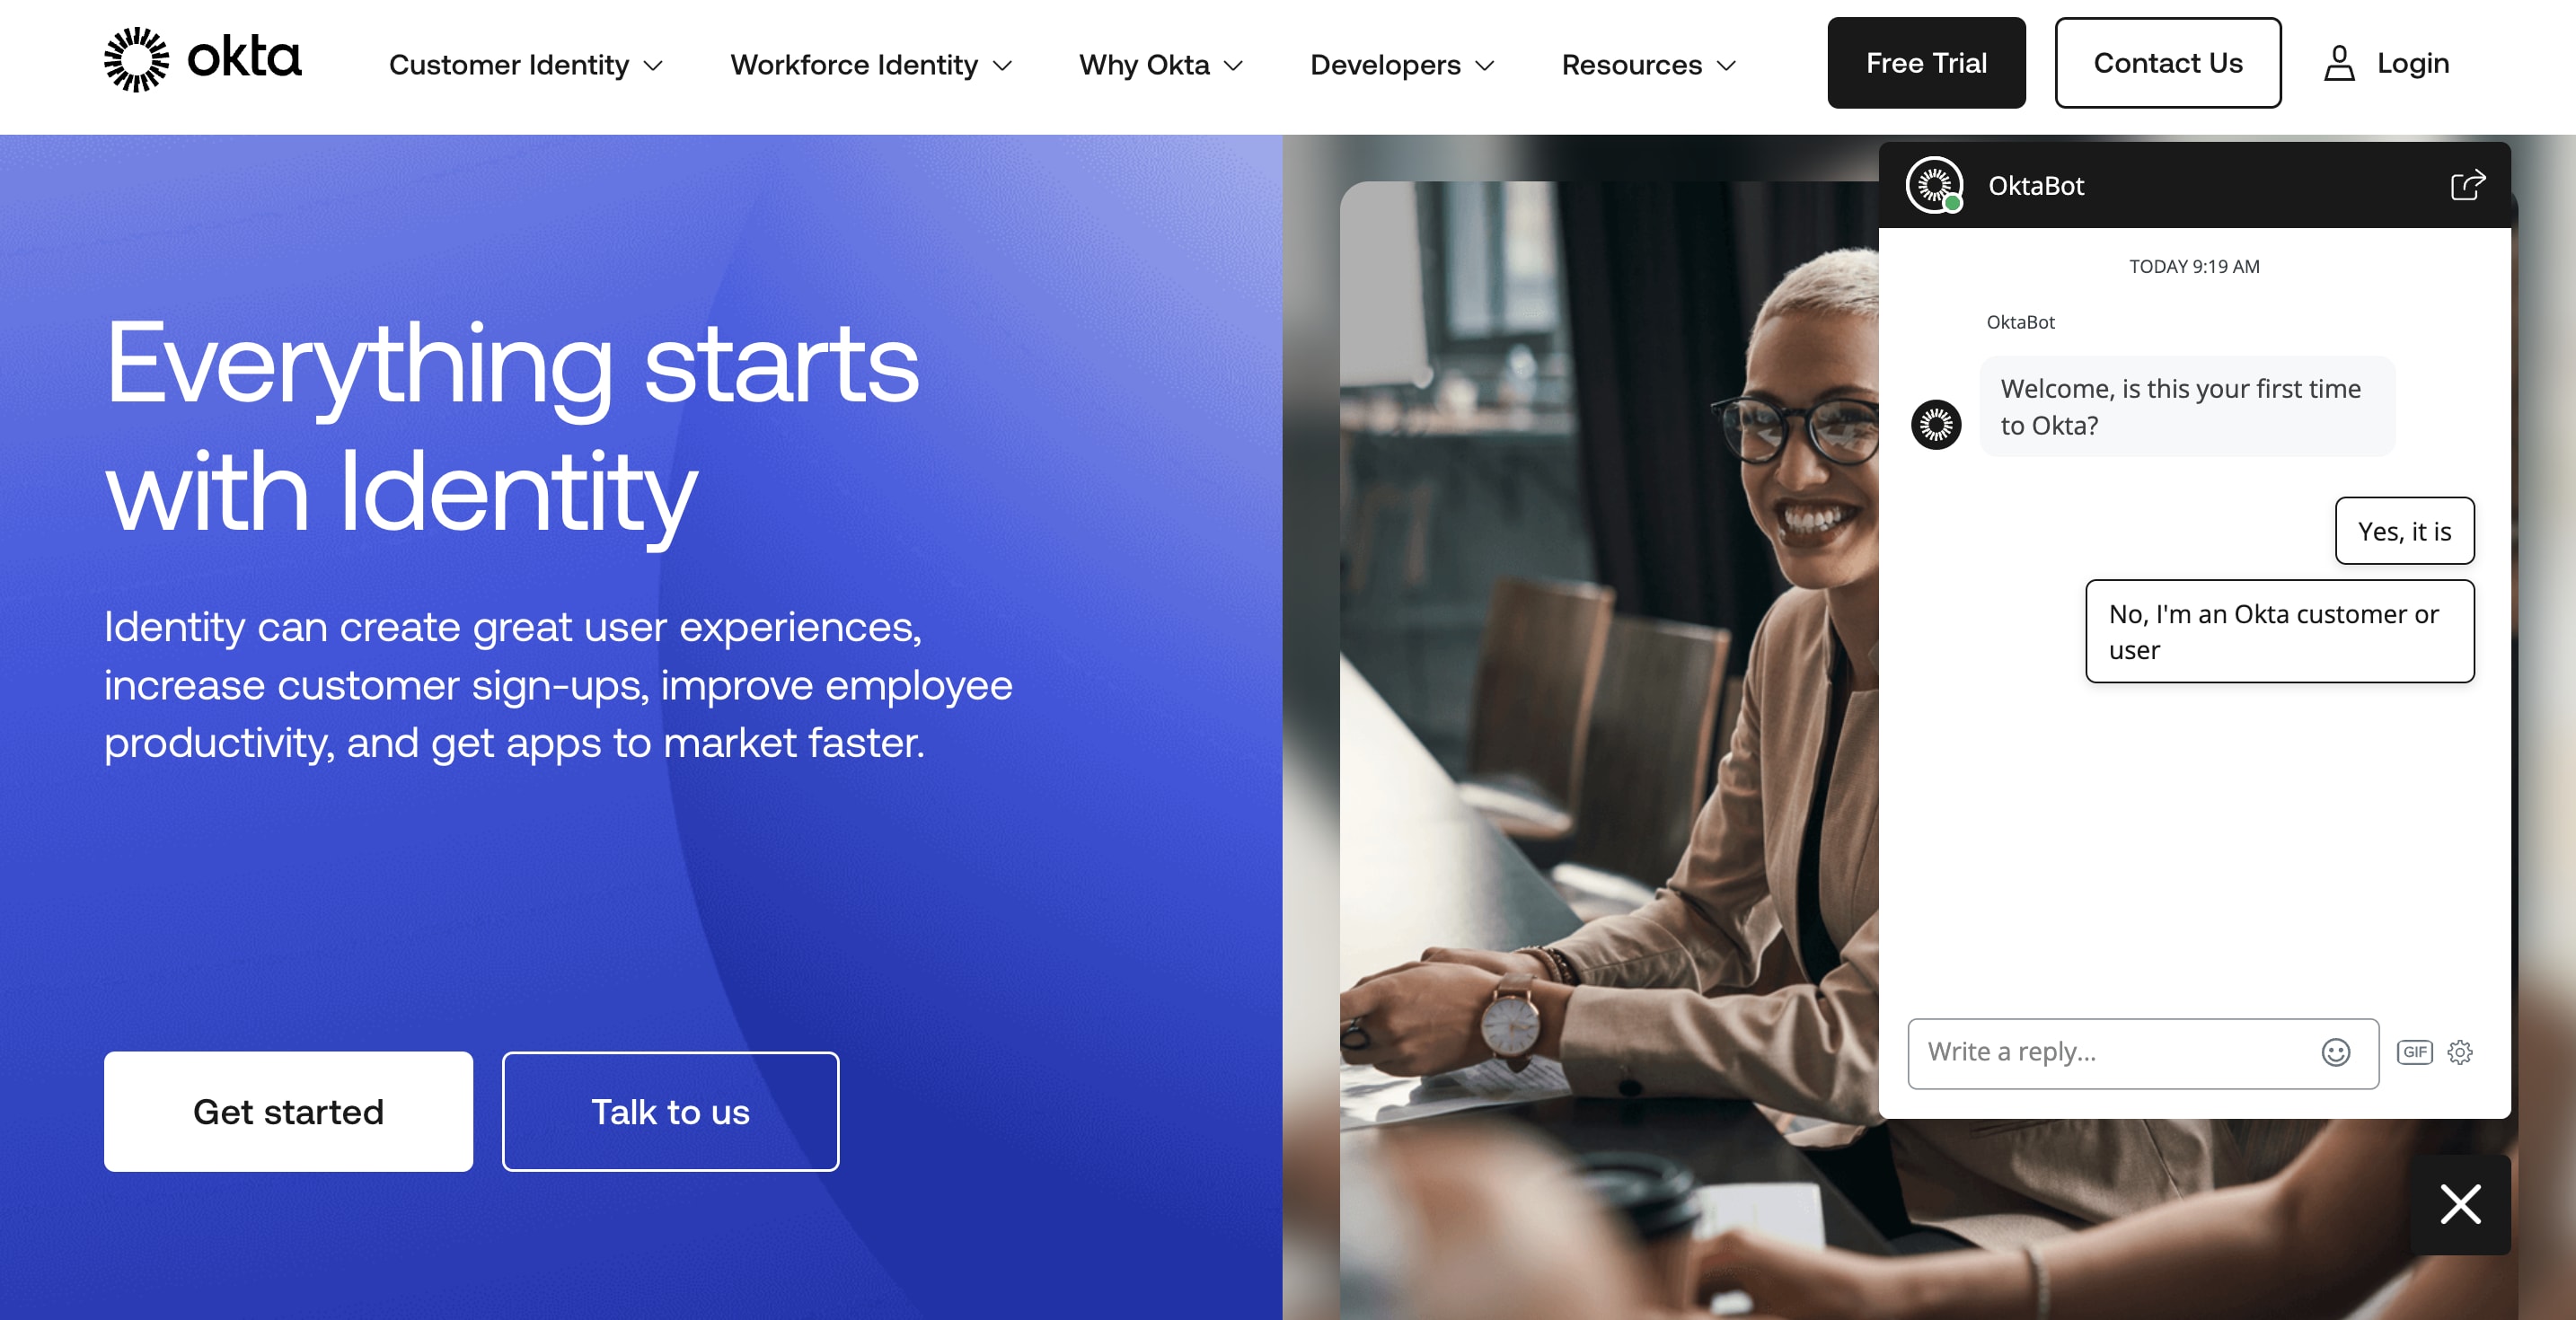Click the user account Login icon
Screen dimensions: 2576x1320
[2339, 64]
